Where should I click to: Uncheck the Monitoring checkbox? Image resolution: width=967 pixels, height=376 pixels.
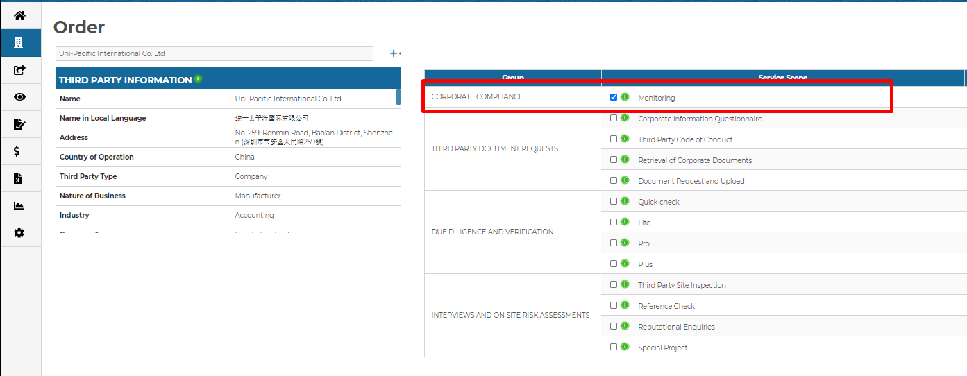[614, 97]
